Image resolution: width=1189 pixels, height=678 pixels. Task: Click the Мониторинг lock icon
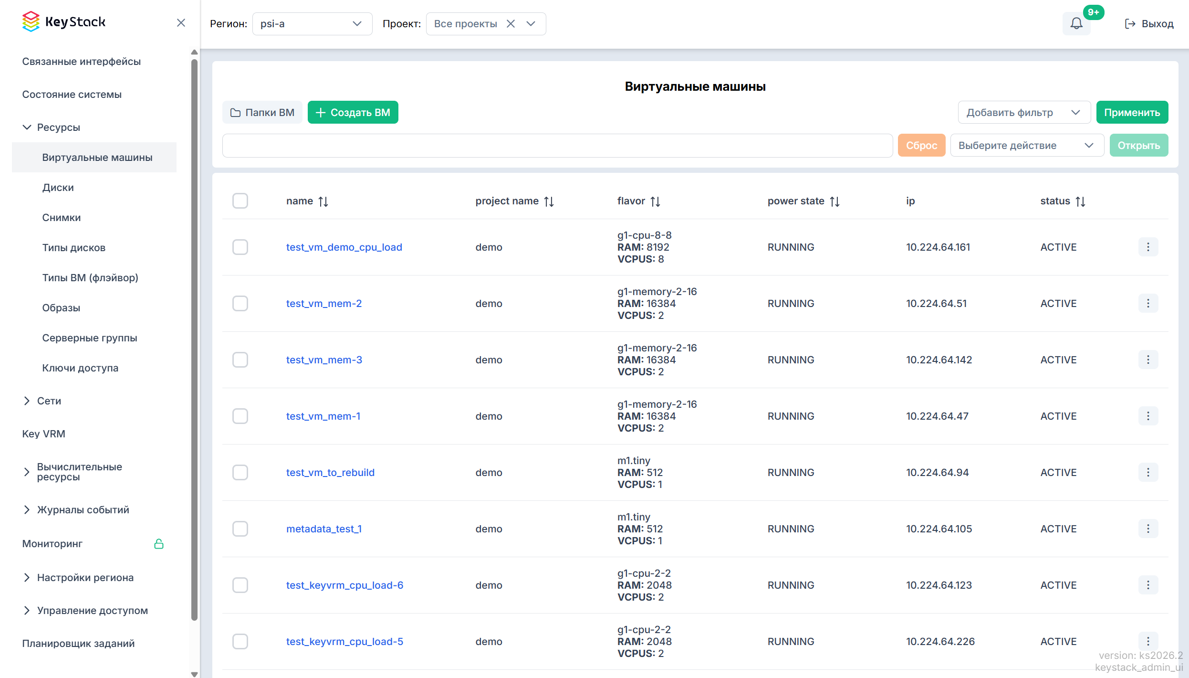159,544
